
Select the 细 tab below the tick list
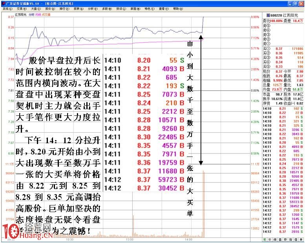(x=275, y=240)
